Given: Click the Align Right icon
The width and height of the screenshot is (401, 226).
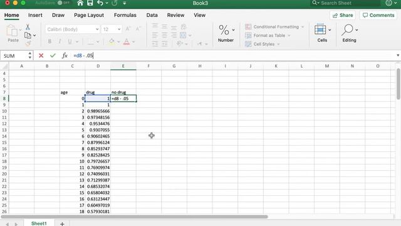Looking at the screenshot, I should [x=174, y=35].
